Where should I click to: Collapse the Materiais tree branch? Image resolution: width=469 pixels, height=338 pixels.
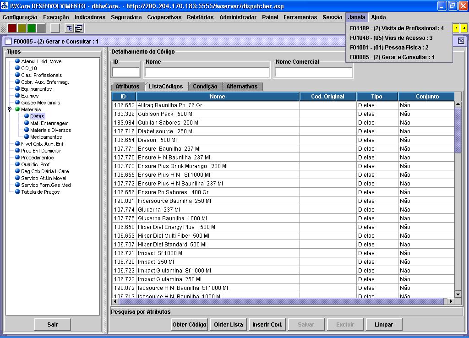coord(10,109)
